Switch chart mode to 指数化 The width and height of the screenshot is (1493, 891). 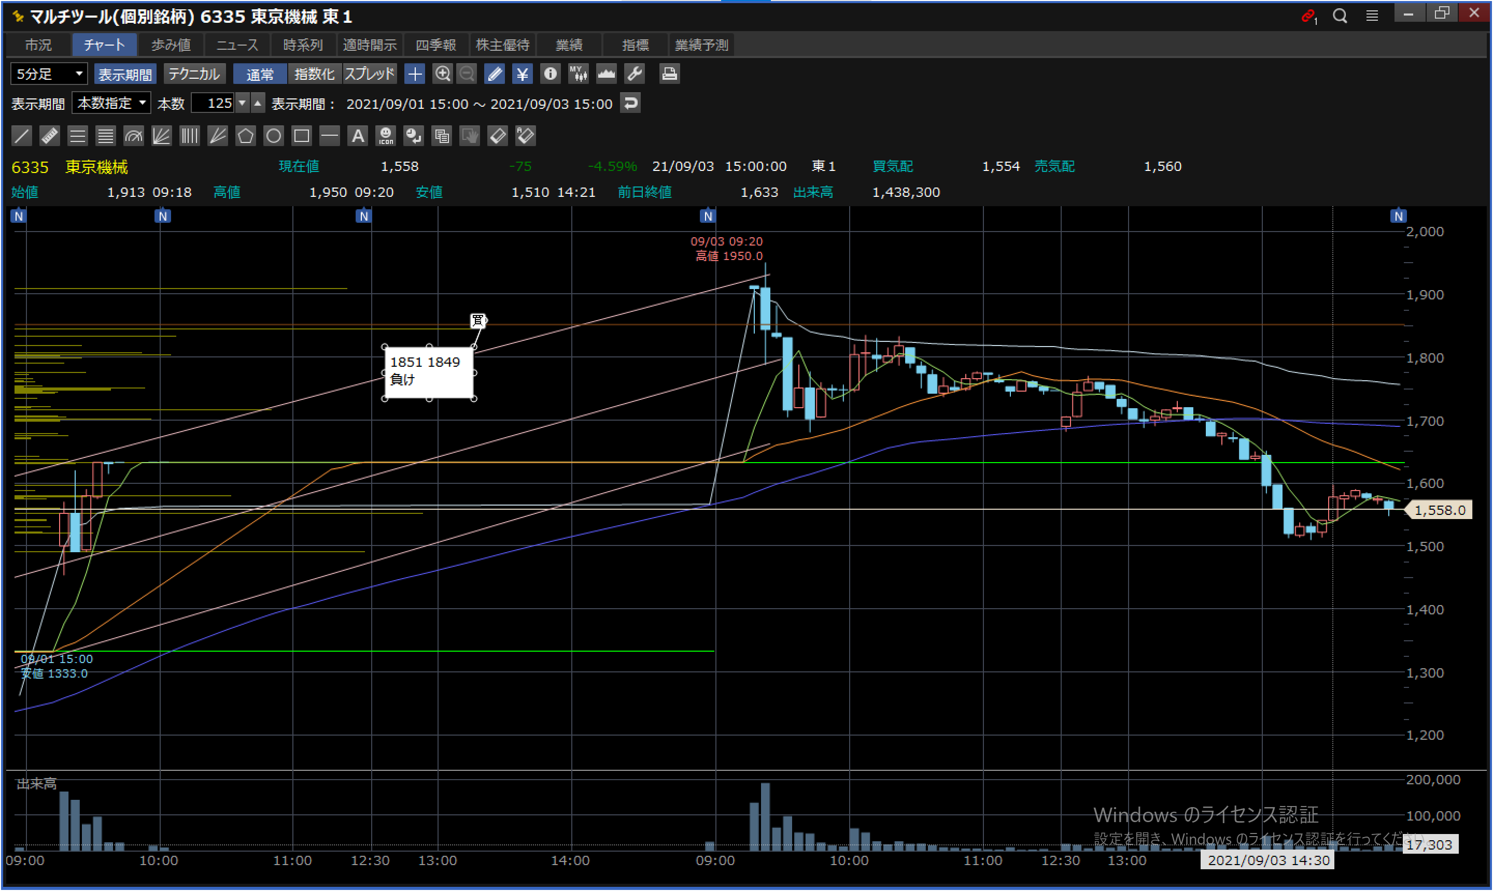pyautogui.click(x=314, y=74)
